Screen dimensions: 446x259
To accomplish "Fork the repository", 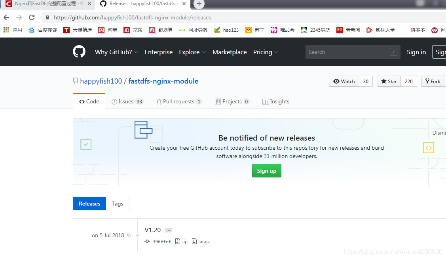I will click(433, 82).
